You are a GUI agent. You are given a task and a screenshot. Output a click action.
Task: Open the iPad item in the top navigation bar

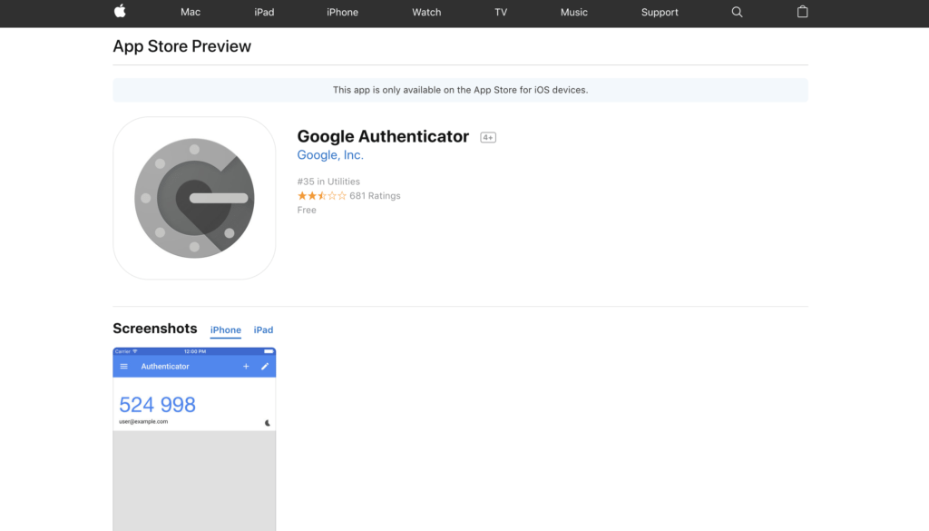pyautogui.click(x=264, y=12)
